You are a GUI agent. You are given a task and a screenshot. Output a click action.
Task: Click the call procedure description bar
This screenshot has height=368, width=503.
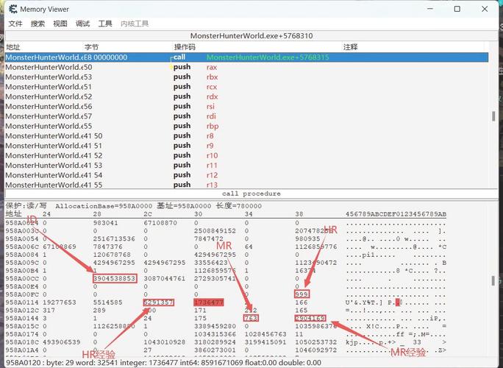point(251,194)
